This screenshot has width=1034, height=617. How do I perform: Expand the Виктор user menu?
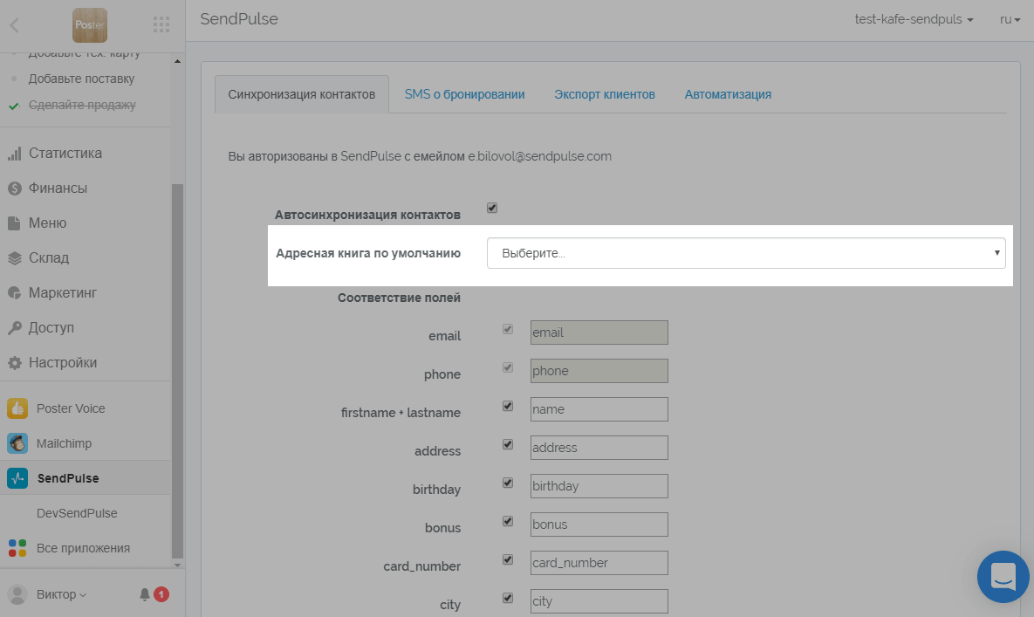61,594
